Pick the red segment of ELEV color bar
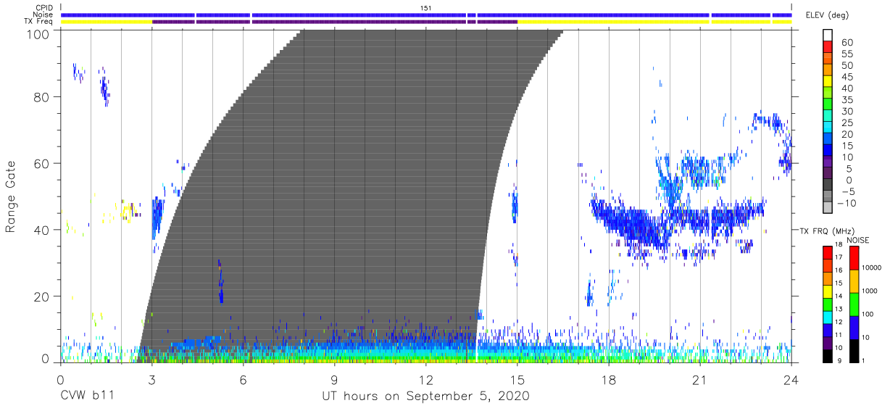The width and height of the screenshot is (890, 411). [828, 46]
